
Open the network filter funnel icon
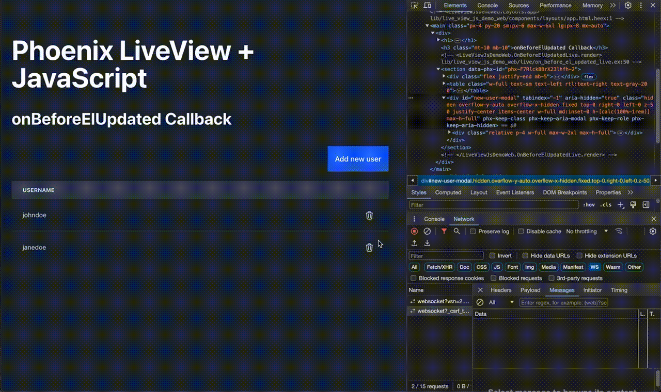[x=444, y=231]
